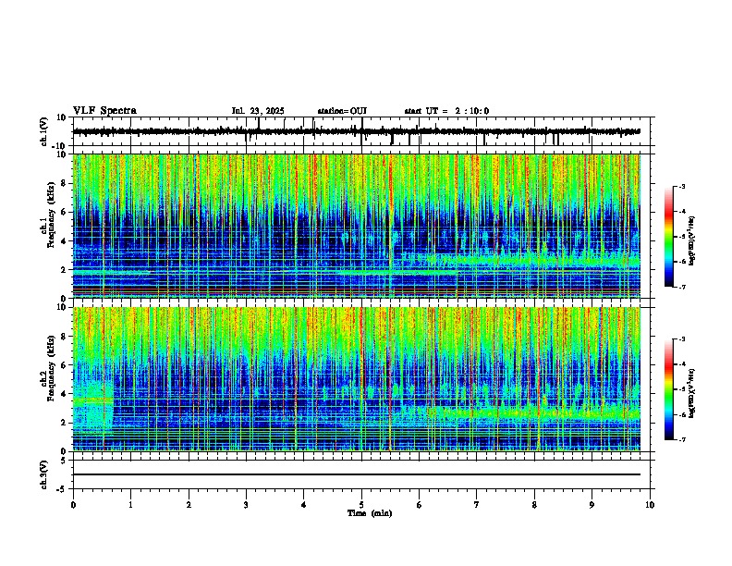Click the cyan noise block at start of ch.2 spectrogram
This screenshot has width=732, height=566.
pyautogui.click(x=93, y=407)
